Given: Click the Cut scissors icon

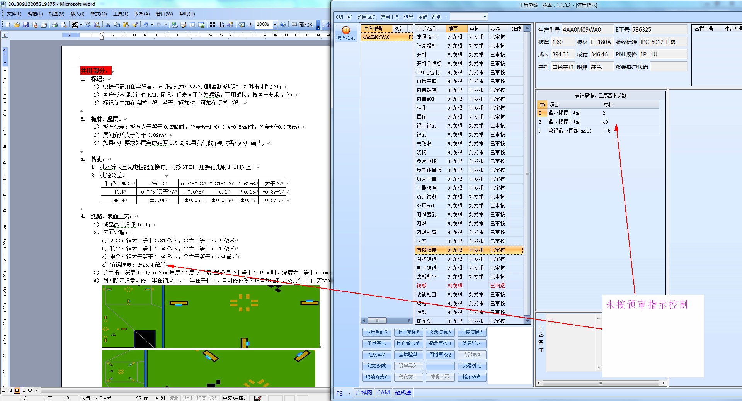Looking at the screenshot, I should (108, 25).
